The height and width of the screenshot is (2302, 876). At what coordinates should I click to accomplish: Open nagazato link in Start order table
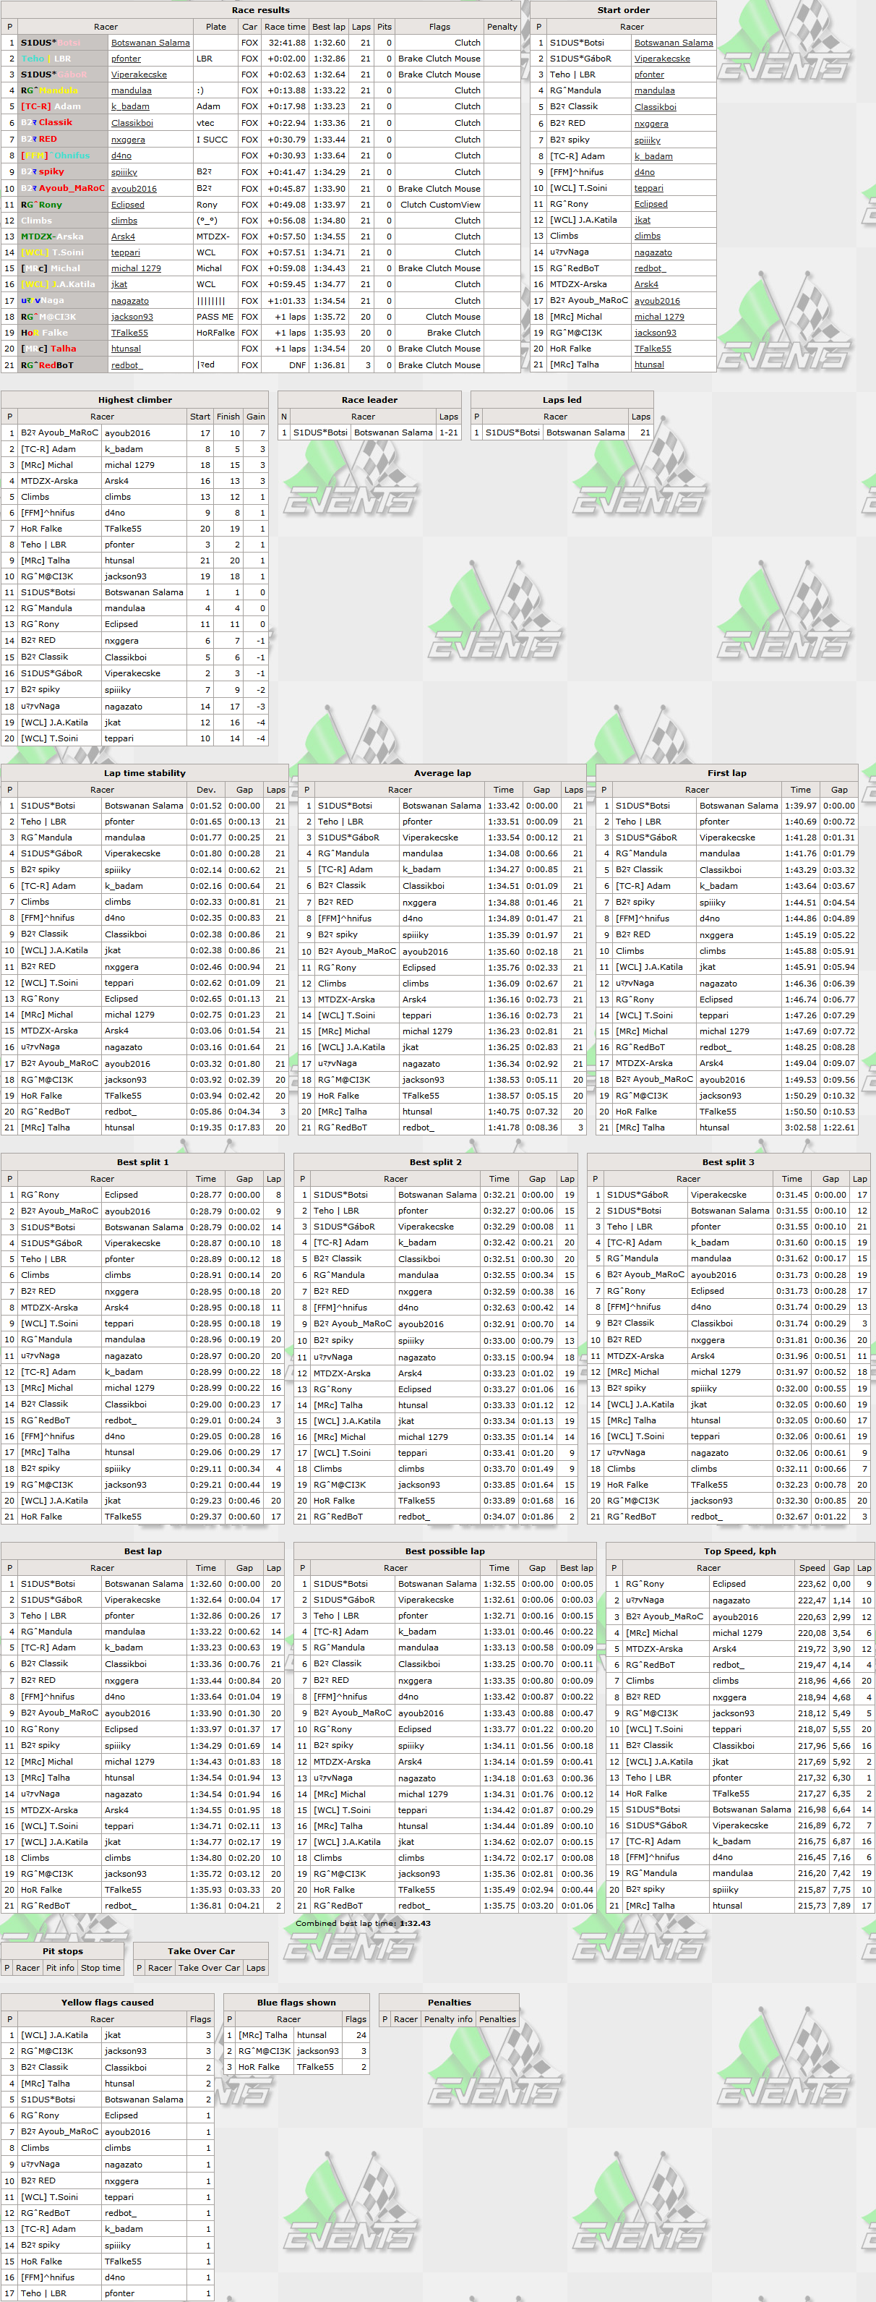(653, 253)
